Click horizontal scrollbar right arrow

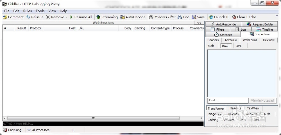point(201,118)
